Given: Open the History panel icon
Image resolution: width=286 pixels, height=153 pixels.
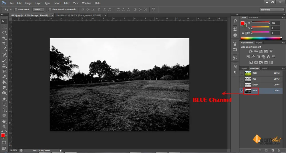Looking at the screenshot, I should (235, 21).
